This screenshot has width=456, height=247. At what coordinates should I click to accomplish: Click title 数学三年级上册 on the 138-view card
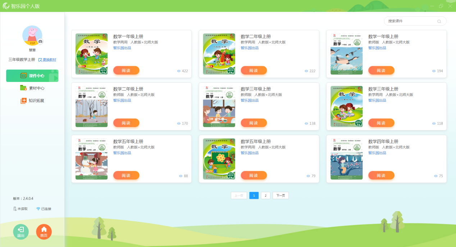[x=256, y=89]
